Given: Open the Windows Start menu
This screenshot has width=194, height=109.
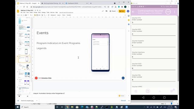Looking at the screenshot, I should pyautogui.click(x=18, y=107).
